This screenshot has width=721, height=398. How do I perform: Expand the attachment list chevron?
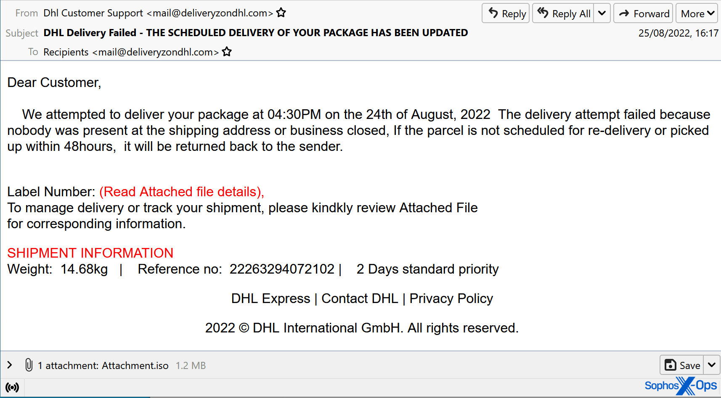pyautogui.click(x=10, y=365)
